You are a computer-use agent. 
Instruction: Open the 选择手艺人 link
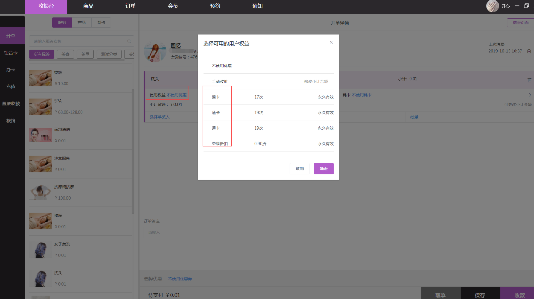[160, 117]
